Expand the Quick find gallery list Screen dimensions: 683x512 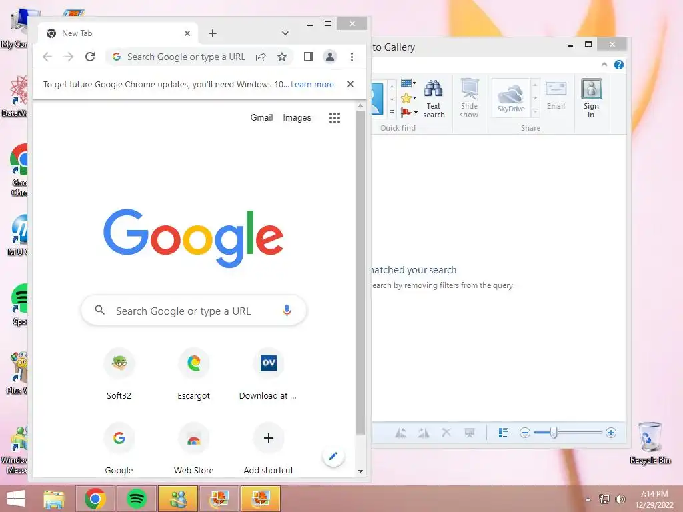pyautogui.click(x=392, y=112)
